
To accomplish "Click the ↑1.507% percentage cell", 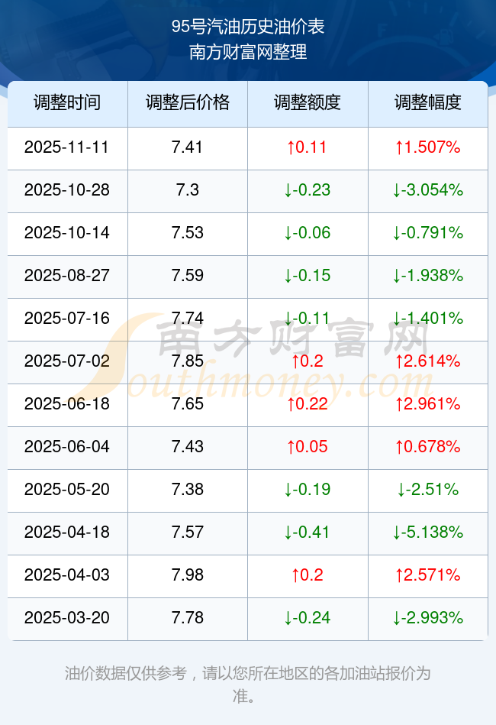I will 427,147.
